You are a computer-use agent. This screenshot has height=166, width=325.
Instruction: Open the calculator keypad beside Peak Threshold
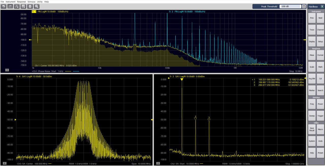tap(304, 6)
